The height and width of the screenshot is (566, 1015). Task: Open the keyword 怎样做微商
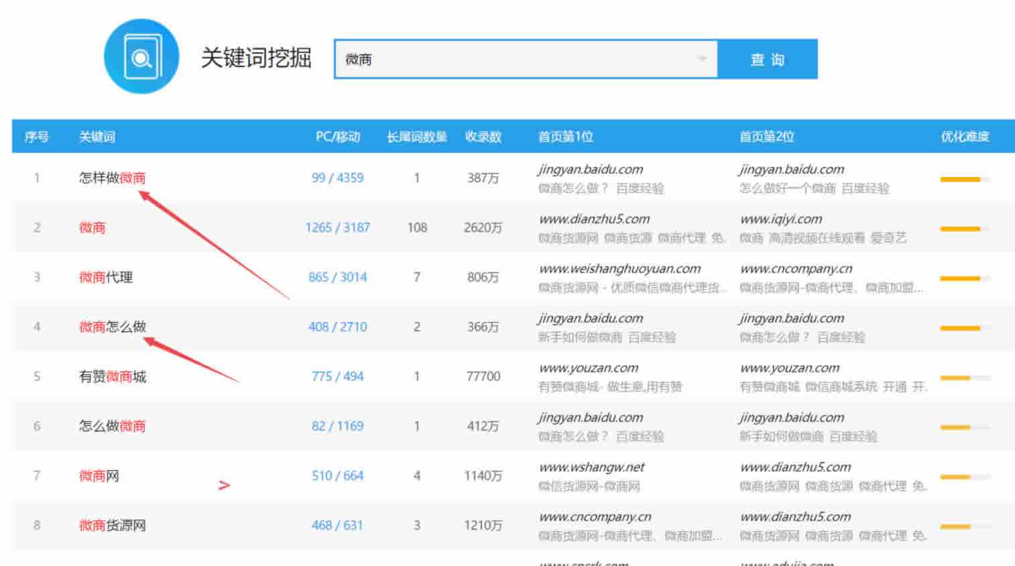point(112,178)
